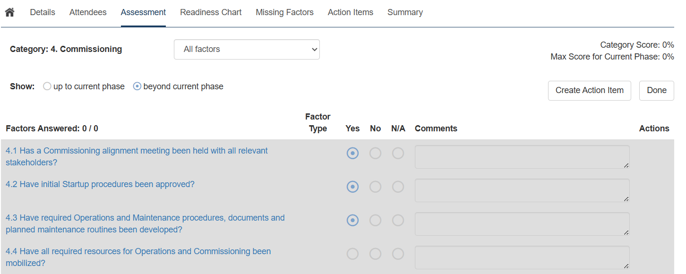Open the Readiness Chart tab
This screenshot has height=274, width=686.
211,12
